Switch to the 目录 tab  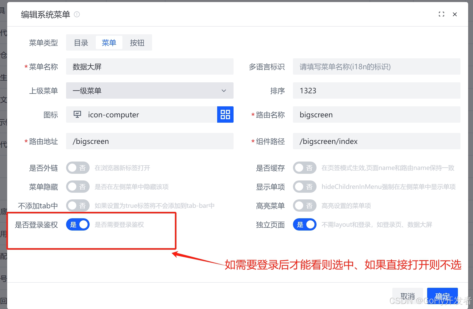[81, 42]
